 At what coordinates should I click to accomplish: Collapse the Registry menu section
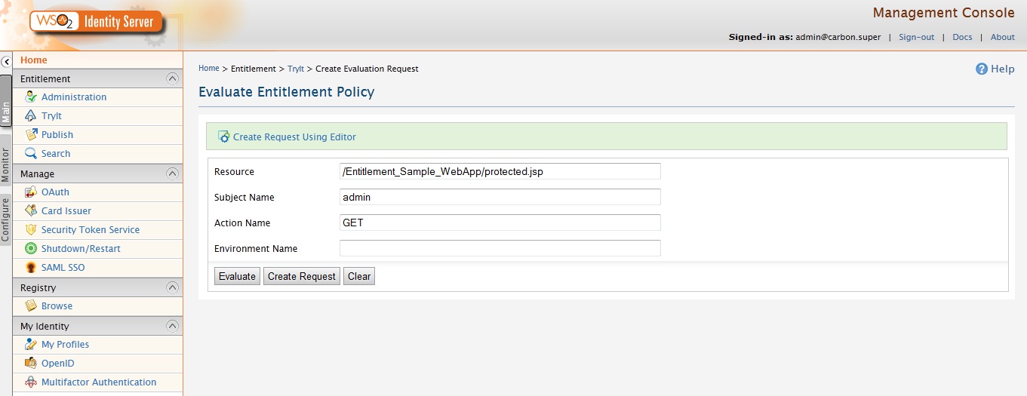pos(173,287)
